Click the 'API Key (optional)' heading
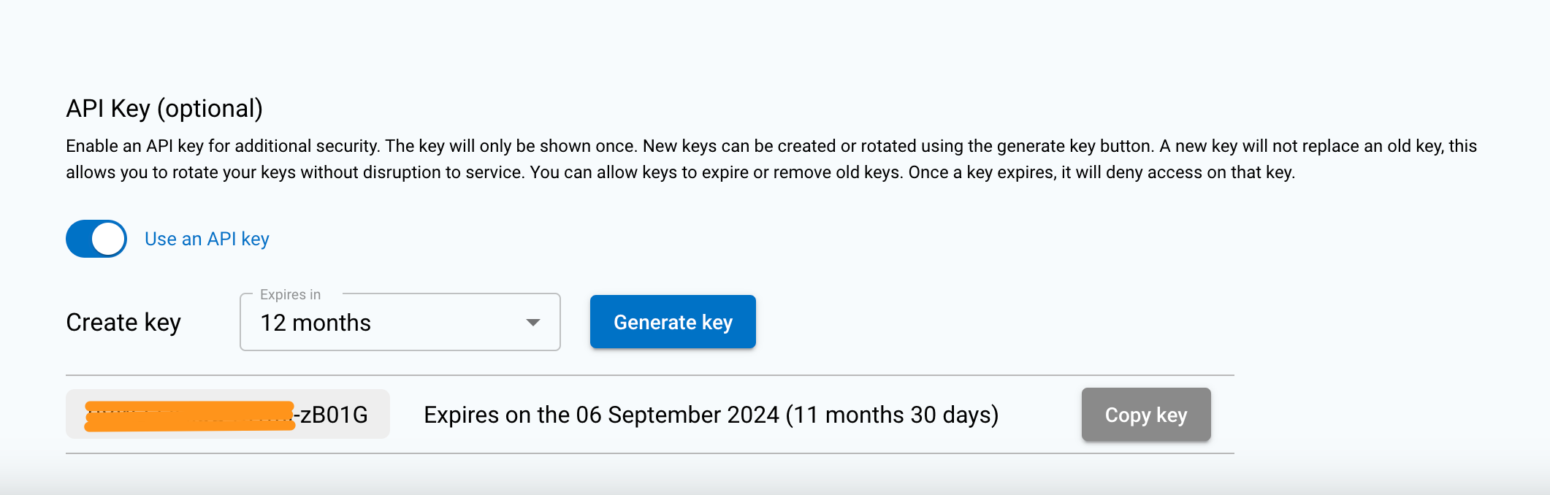The height and width of the screenshot is (495, 1550). coord(164,107)
